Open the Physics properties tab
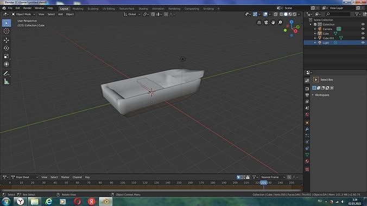 coord(307,142)
